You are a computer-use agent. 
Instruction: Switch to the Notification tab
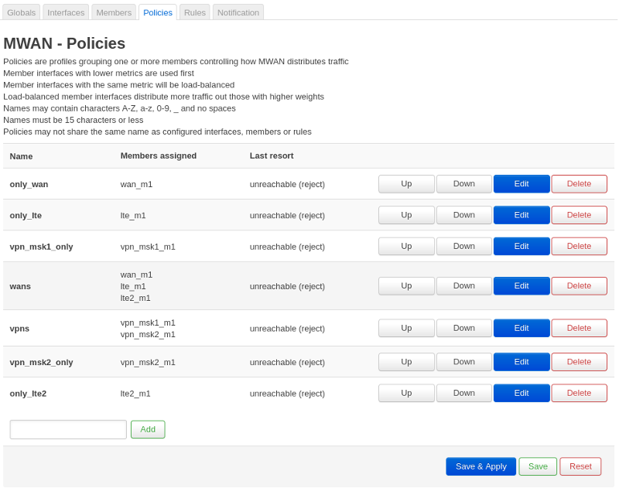[x=238, y=12]
